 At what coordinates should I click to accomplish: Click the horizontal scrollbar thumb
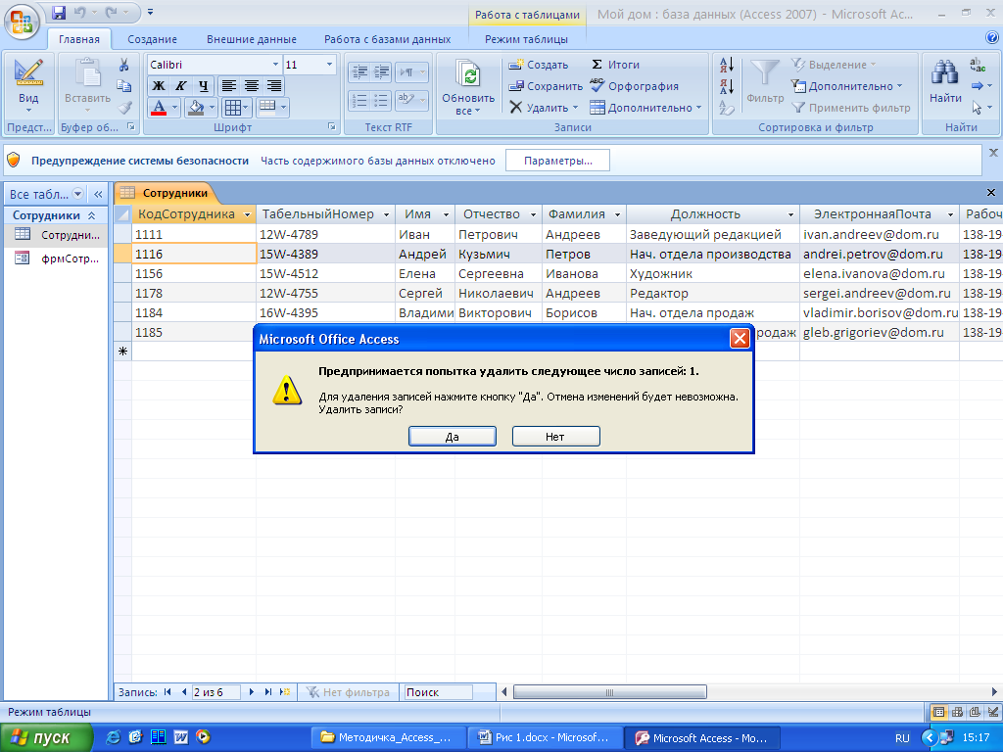[609, 692]
